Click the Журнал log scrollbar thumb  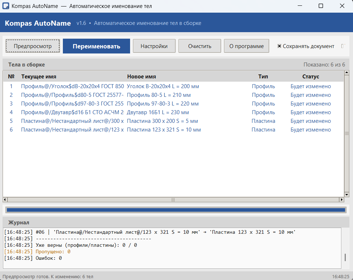click(345, 257)
